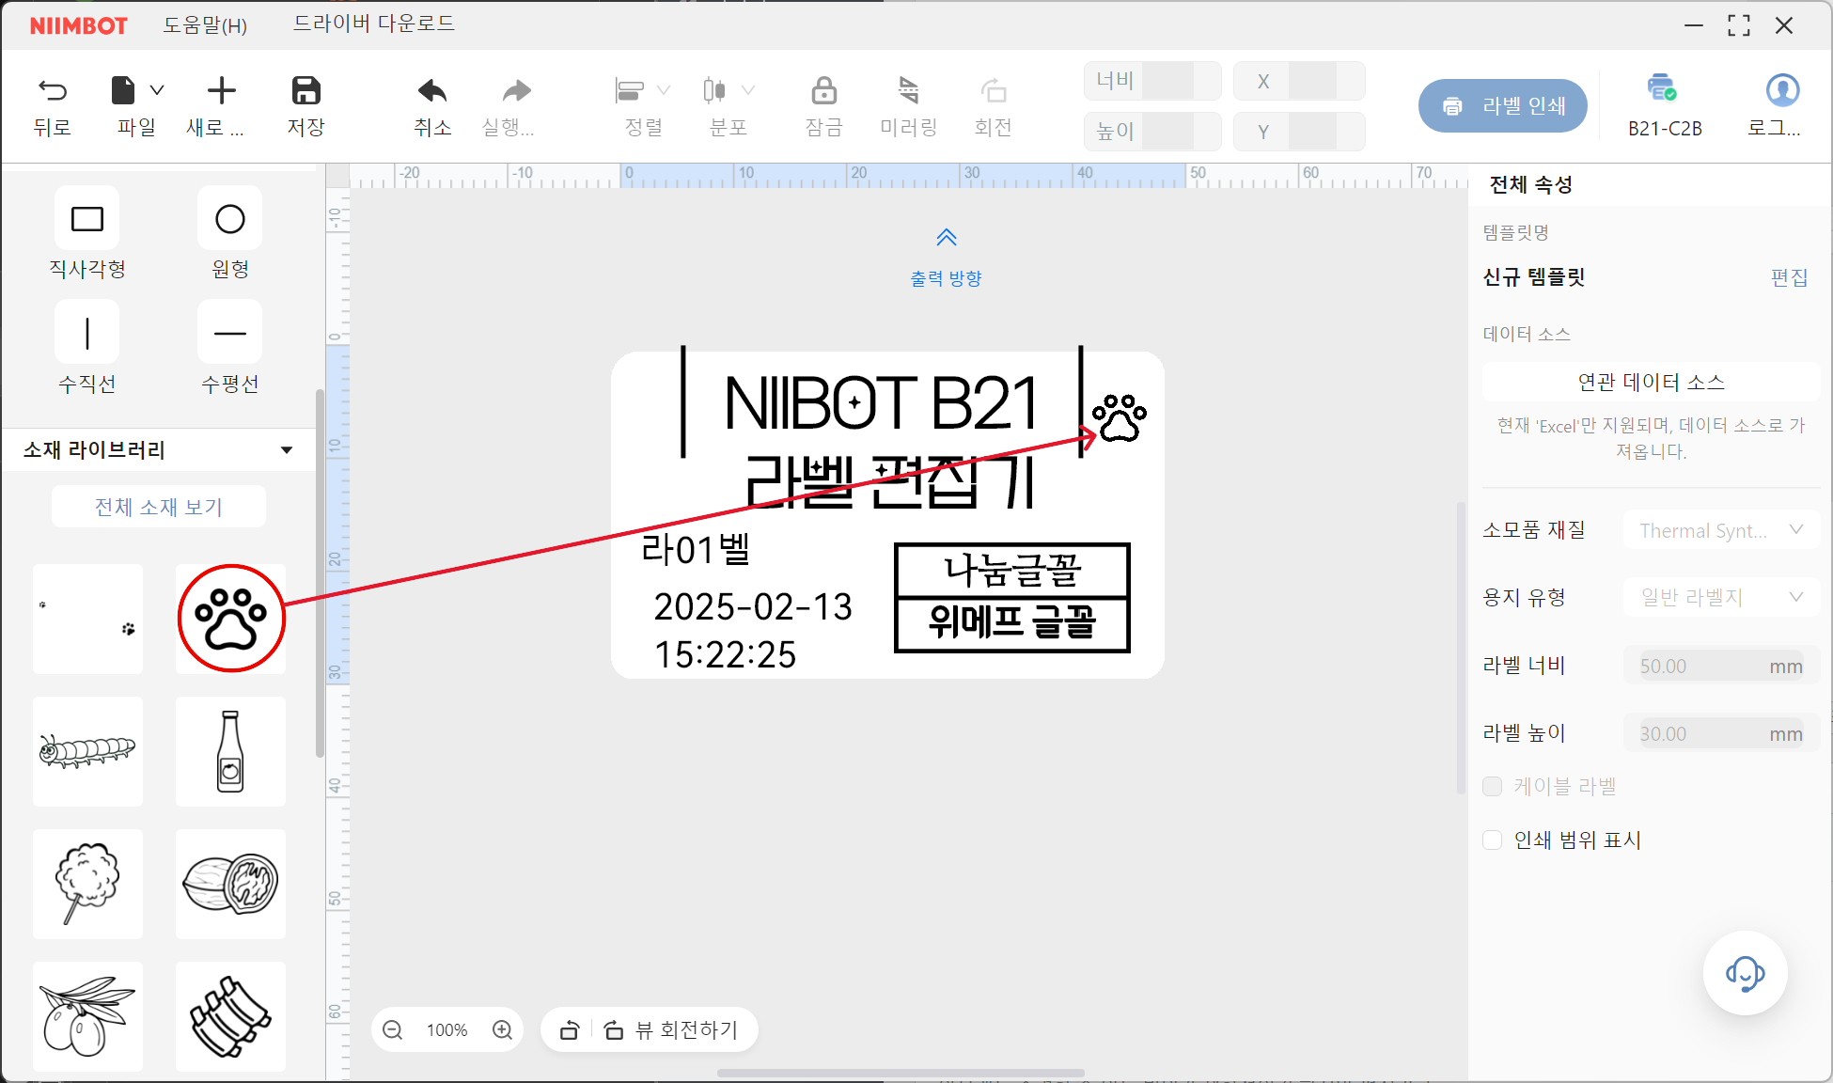The image size is (1833, 1083).
Task: Select the sauce bottle material thumbnail
Action: [230, 751]
